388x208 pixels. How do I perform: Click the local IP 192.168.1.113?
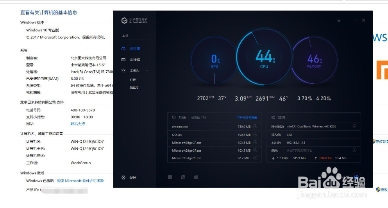click(296, 143)
